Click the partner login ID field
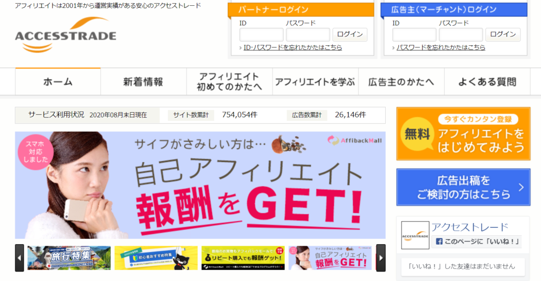The image size is (541, 281). [x=261, y=35]
